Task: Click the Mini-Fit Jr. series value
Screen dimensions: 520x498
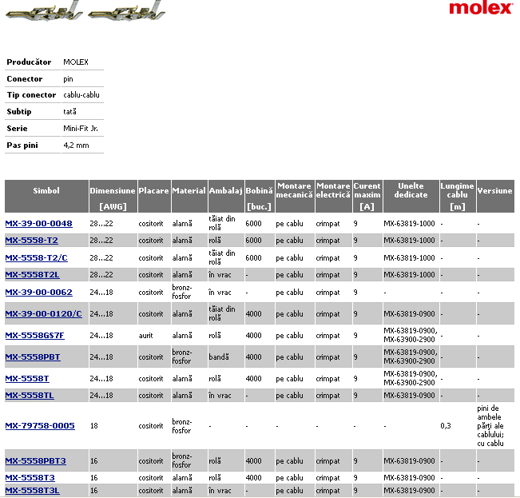Action: pos(81,129)
